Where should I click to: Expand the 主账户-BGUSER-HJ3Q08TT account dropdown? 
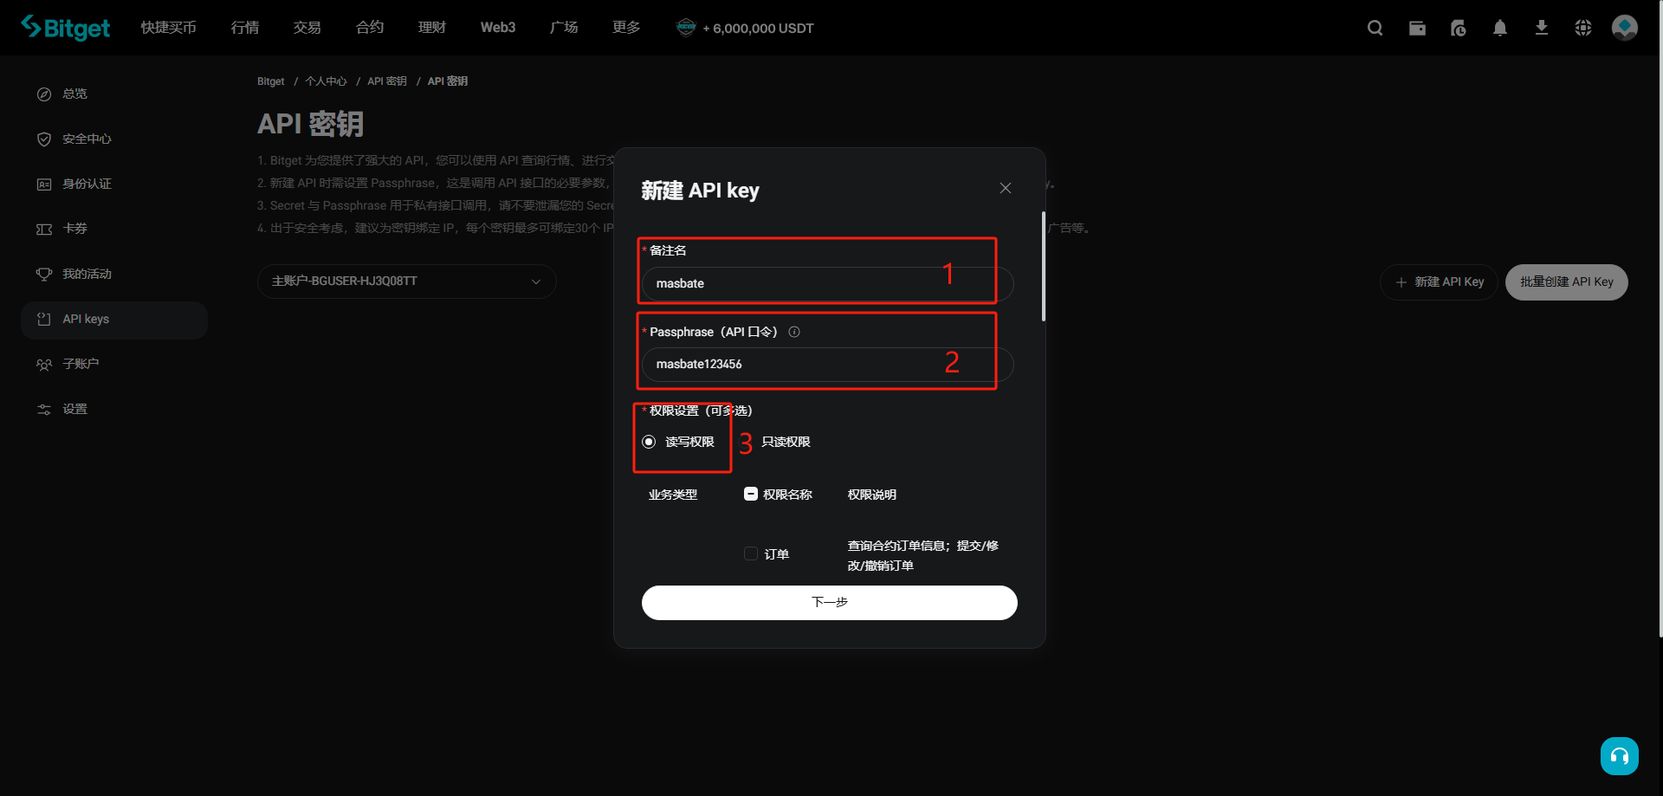[407, 282]
